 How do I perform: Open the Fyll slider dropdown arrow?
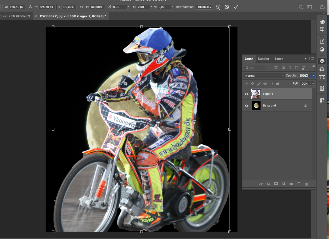click(x=313, y=84)
